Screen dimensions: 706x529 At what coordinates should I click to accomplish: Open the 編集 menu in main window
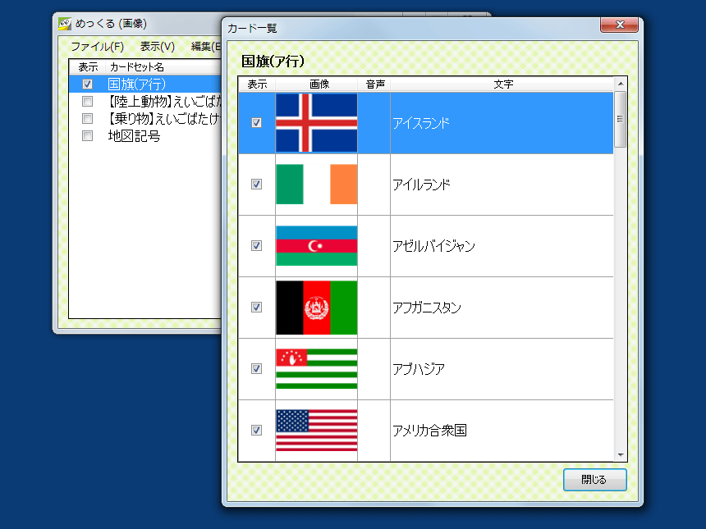[206, 46]
